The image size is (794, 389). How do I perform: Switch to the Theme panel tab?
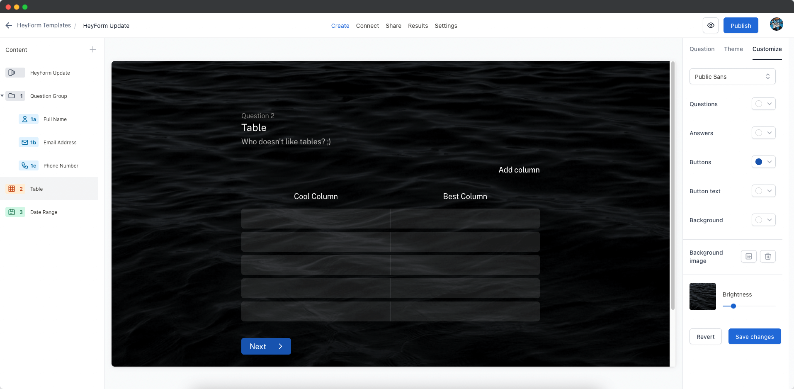click(x=733, y=49)
